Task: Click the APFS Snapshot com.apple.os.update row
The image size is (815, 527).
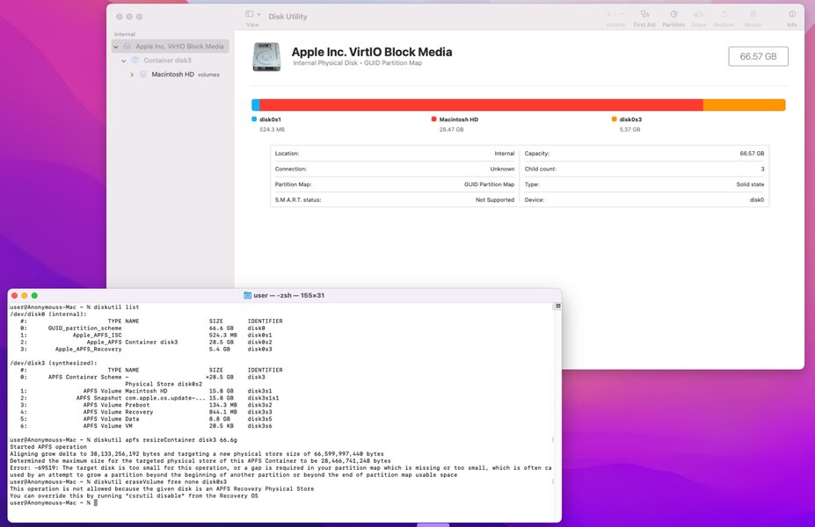Action: click(x=149, y=398)
